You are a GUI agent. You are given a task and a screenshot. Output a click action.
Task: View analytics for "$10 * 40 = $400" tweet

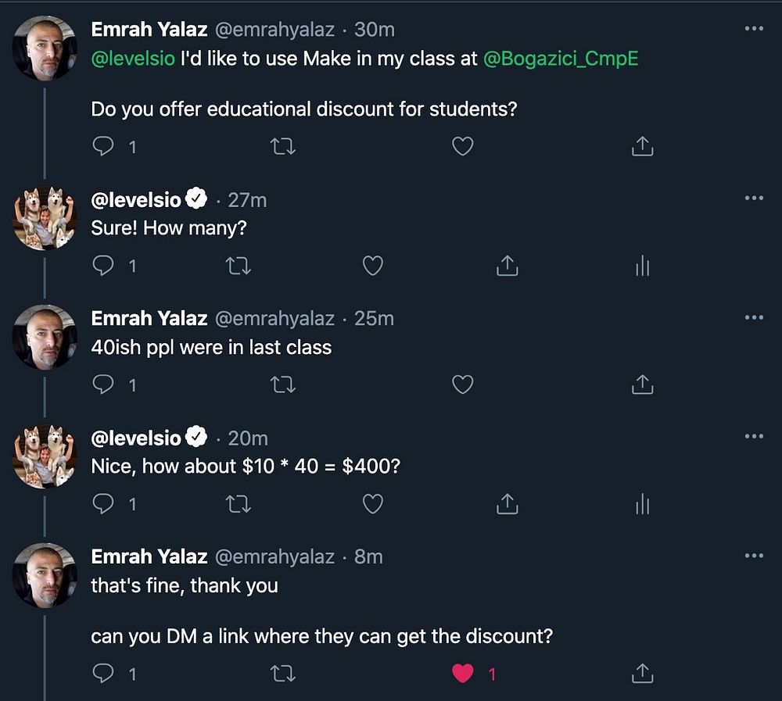click(x=642, y=505)
